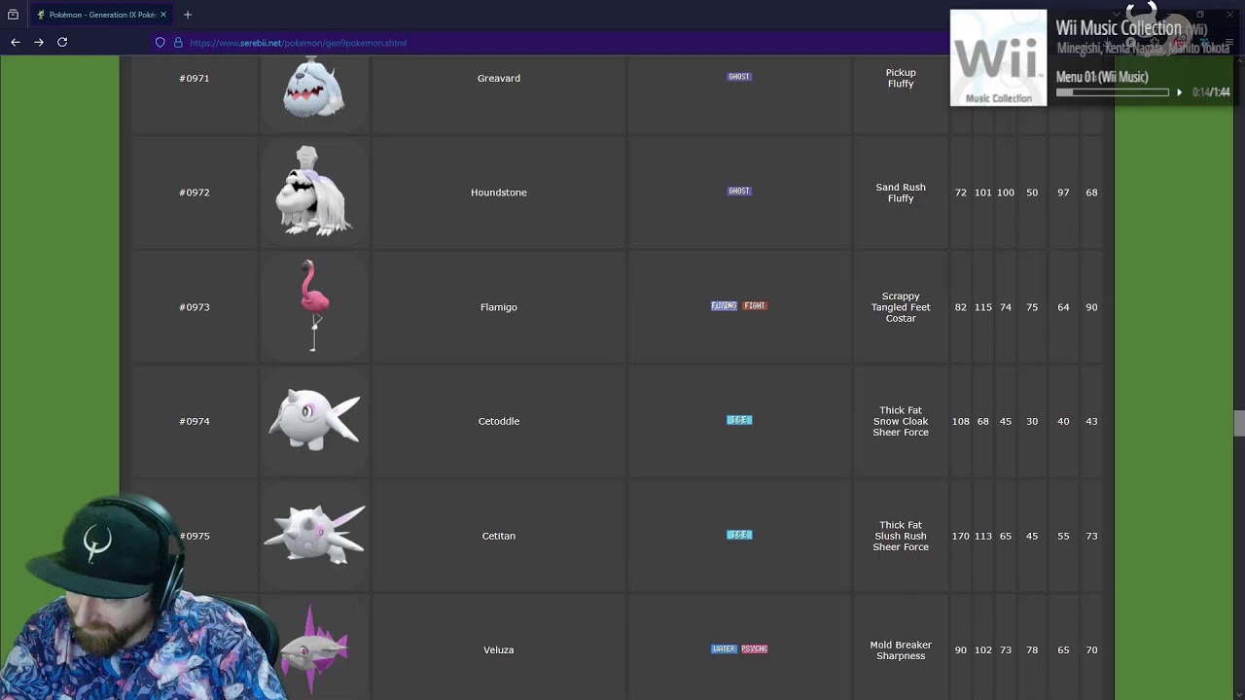The height and width of the screenshot is (700, 1245).
Task: Click Houndstone's Attack stat value 101
Action: tap(983, 192)
